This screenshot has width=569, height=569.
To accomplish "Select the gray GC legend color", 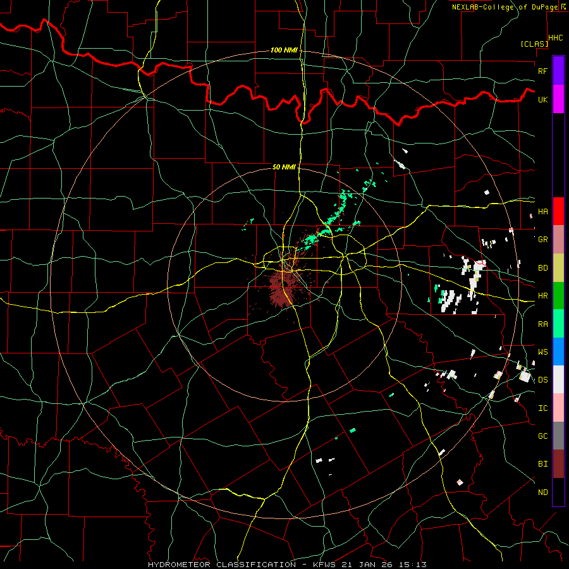I will (x=558, y=436).
